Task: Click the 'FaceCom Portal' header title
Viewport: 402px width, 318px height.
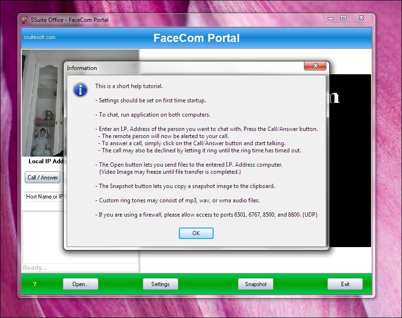Action: (196, 38)
